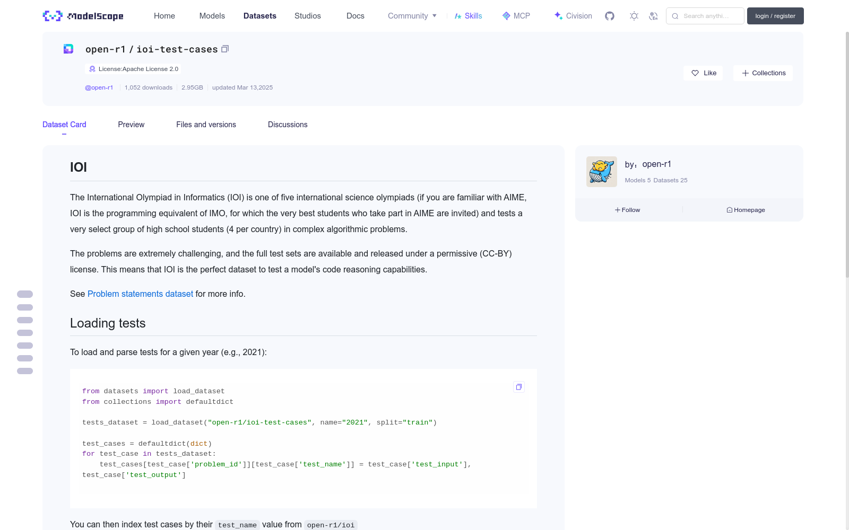The image size is (849, 530).
Task: Click the page vertical scrollbar
Action: click(847, 155)
